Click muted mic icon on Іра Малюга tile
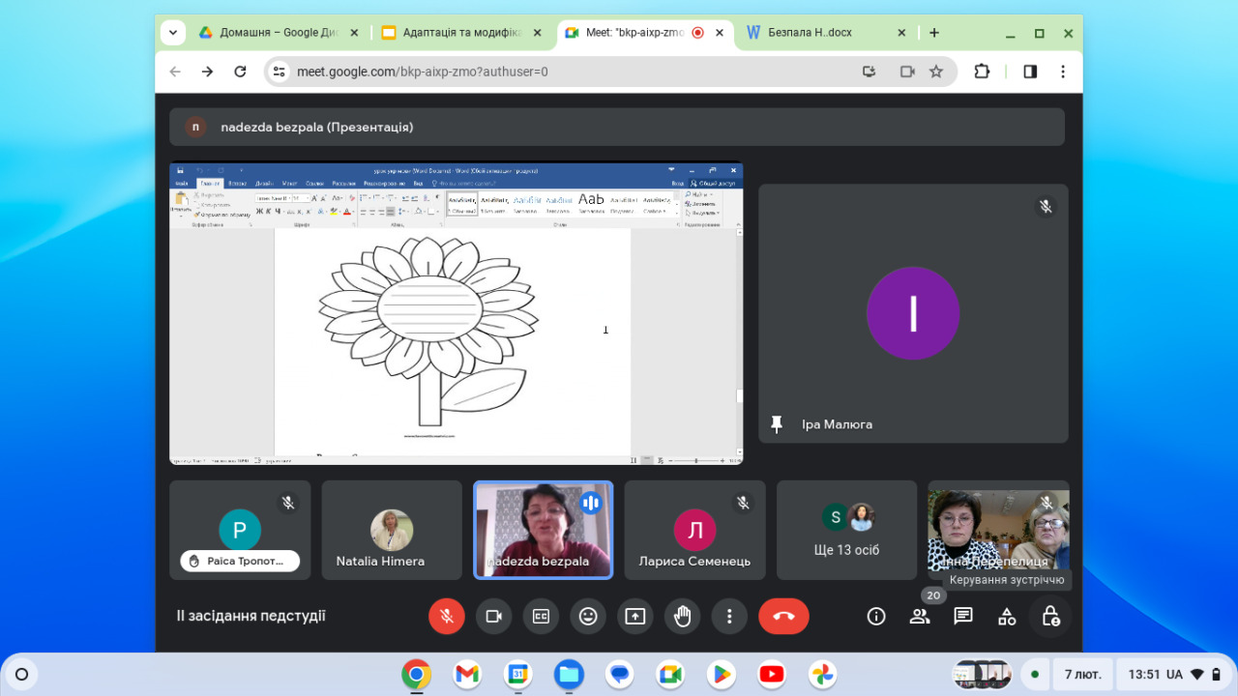1238x696 pixels. [x=1046, y=207]
